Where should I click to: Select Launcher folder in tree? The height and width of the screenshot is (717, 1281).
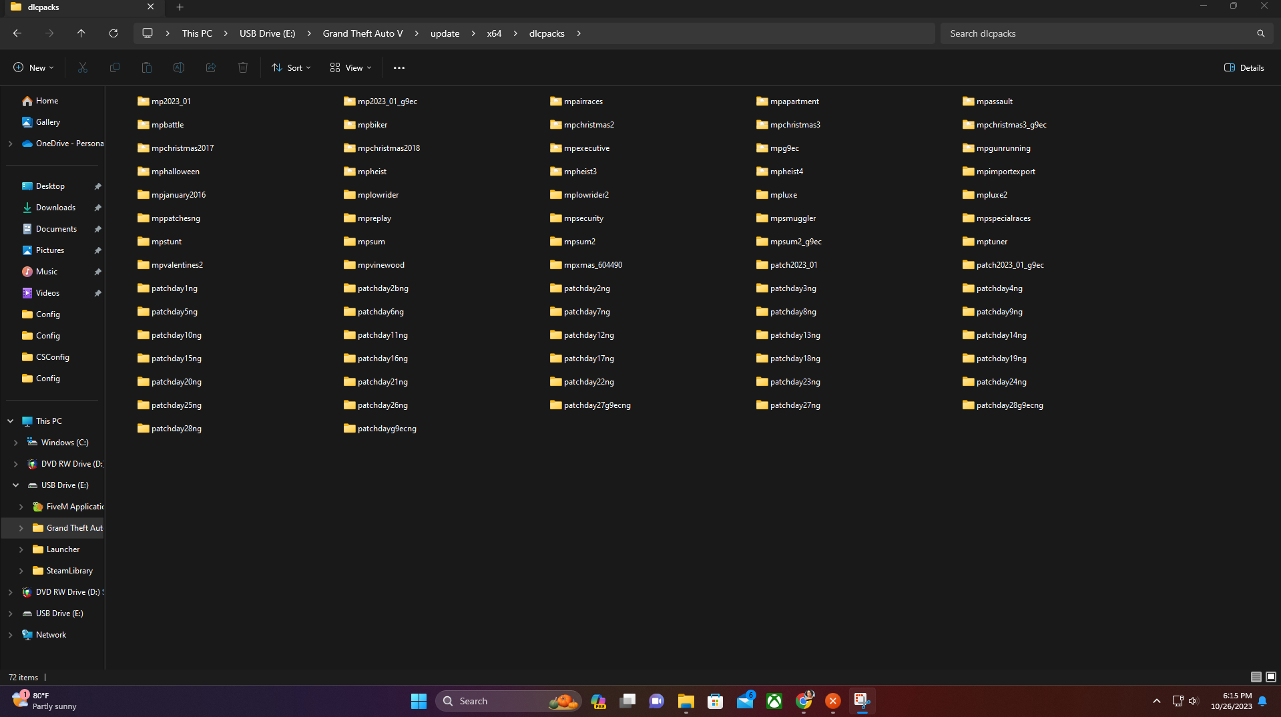tap(63, 549)
